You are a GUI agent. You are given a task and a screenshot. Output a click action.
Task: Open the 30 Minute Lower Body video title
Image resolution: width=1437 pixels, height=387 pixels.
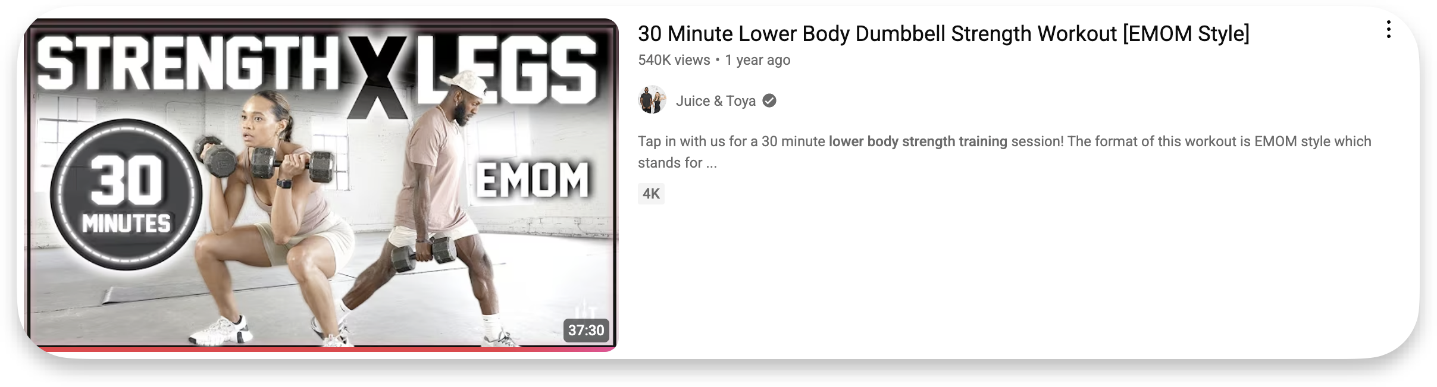tap(944, 34)
